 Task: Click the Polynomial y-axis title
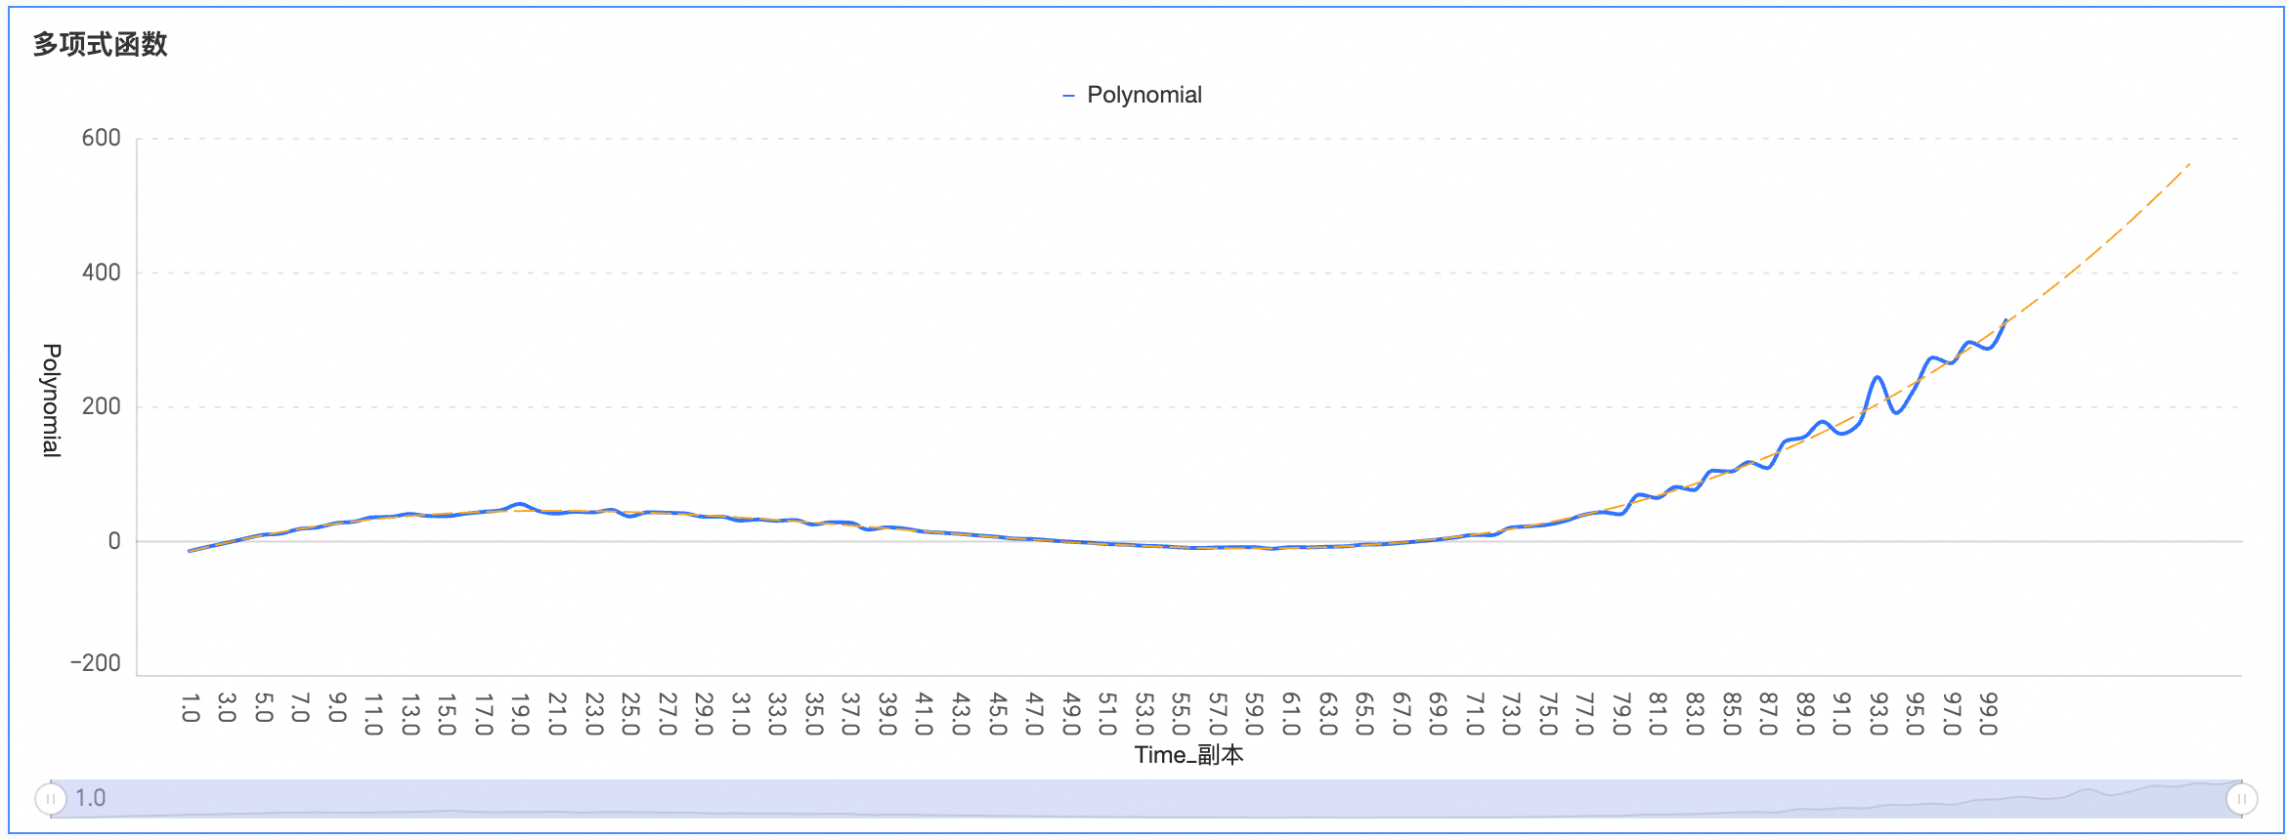tap(52, 400)
